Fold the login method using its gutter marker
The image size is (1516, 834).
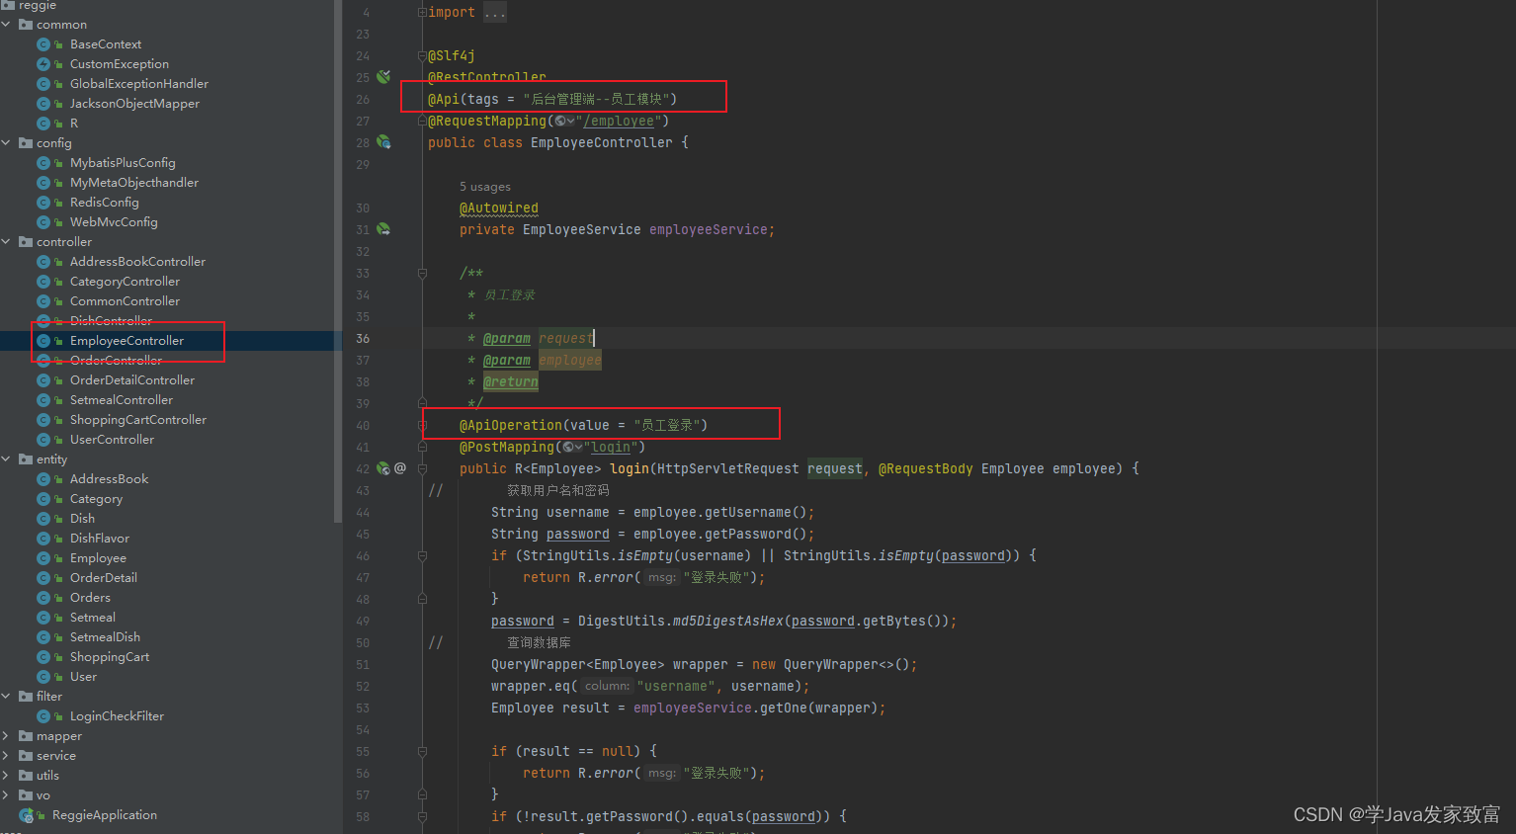coord(422,468)
